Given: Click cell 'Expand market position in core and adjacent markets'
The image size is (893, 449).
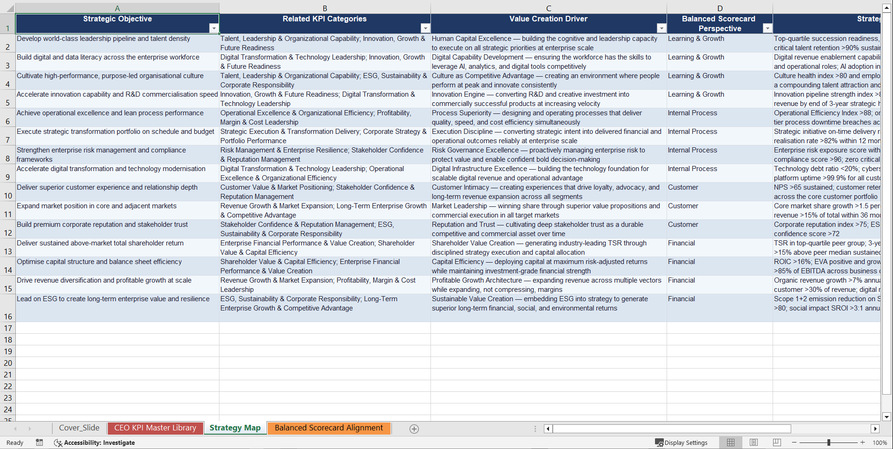Looking at the screenshot, I should [x=117, y=210].
